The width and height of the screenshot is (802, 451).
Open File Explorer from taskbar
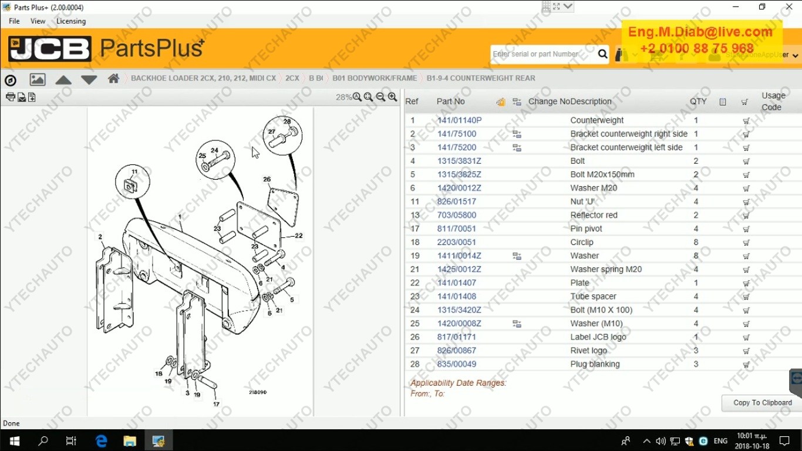[x=130, y=440]
